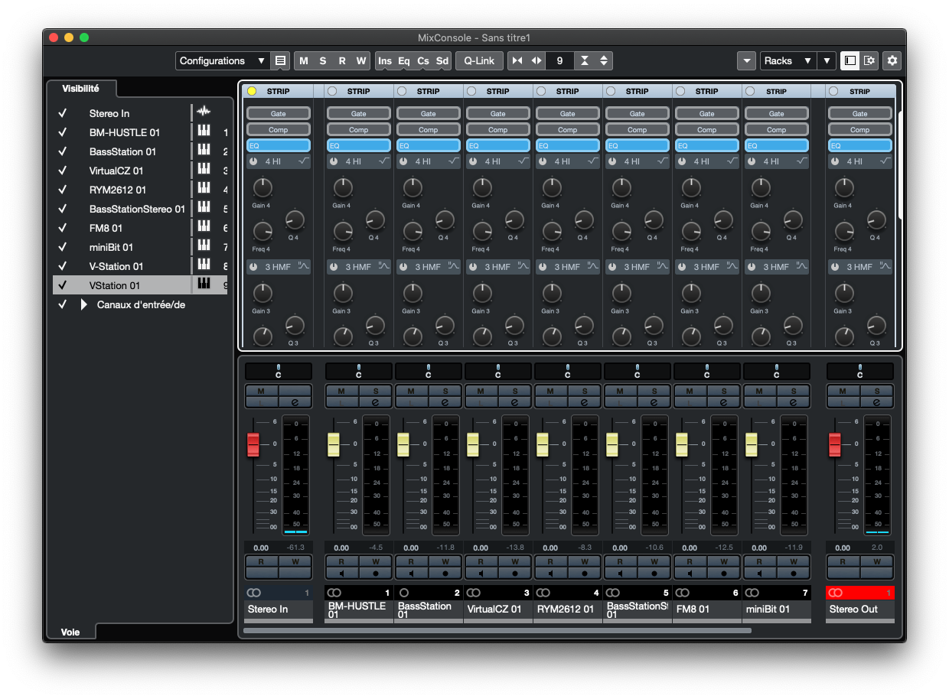The image size is (949, 699).
Task: Activate Q-Link channel linking
Action: [x=478, y=60]
